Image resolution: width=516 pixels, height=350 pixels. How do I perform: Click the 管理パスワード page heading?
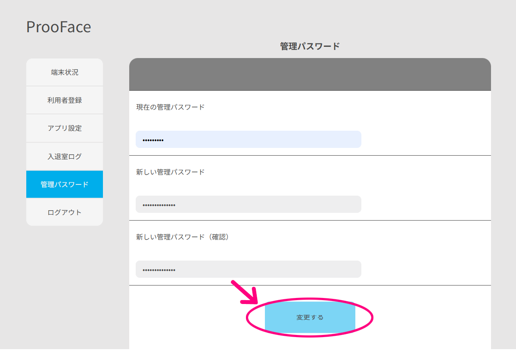pyautogui.click(x=310, y=46)
